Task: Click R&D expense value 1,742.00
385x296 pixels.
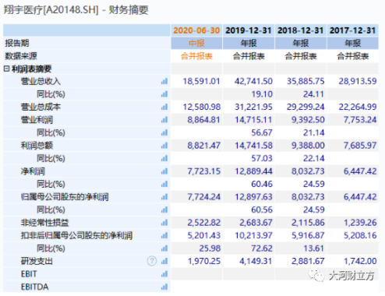Action: tap(360, 261)
